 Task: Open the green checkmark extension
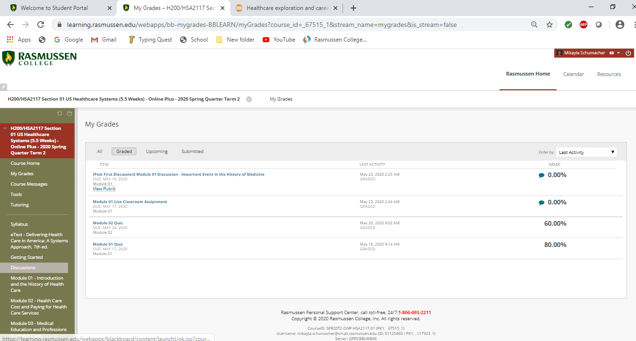pyautogui.click(x=568, y=25)
